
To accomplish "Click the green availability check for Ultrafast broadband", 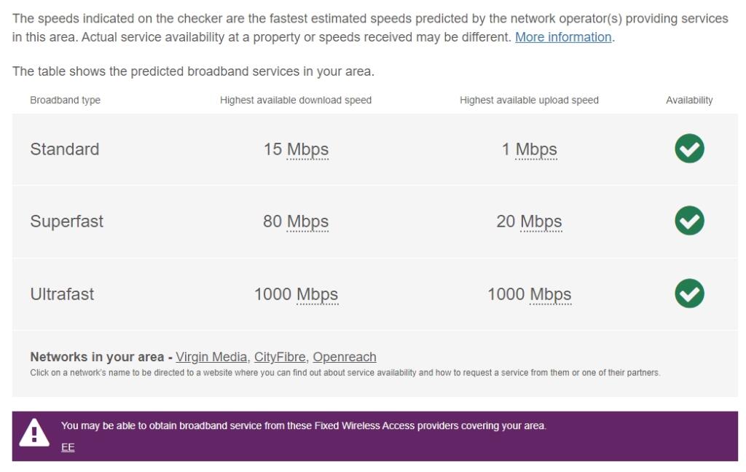I will (x=688, y=294).
